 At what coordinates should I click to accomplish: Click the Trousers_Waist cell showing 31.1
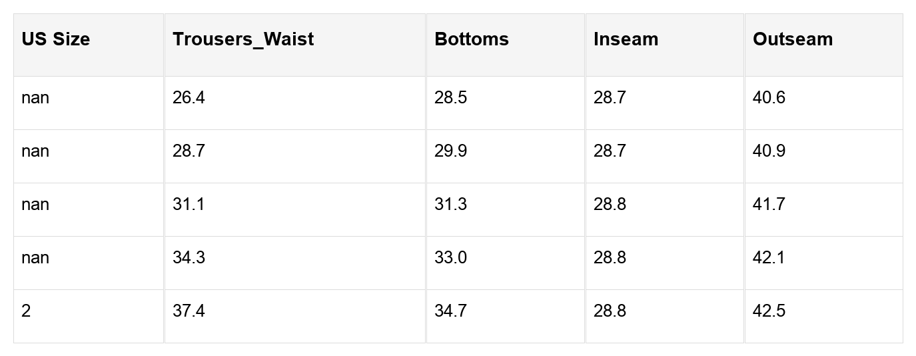(x=189, y=205)
